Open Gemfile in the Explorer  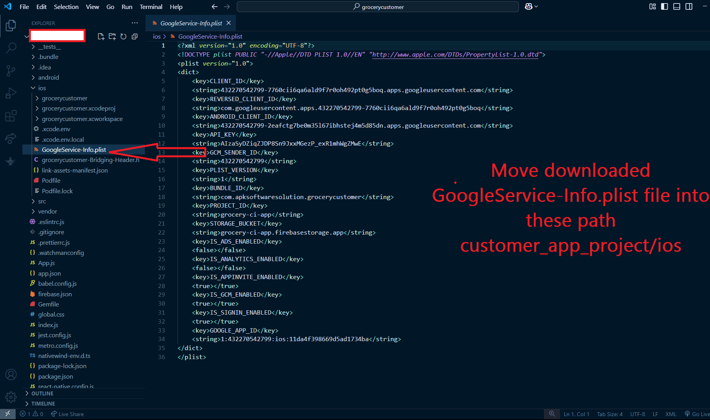click(x=48, y=304)
